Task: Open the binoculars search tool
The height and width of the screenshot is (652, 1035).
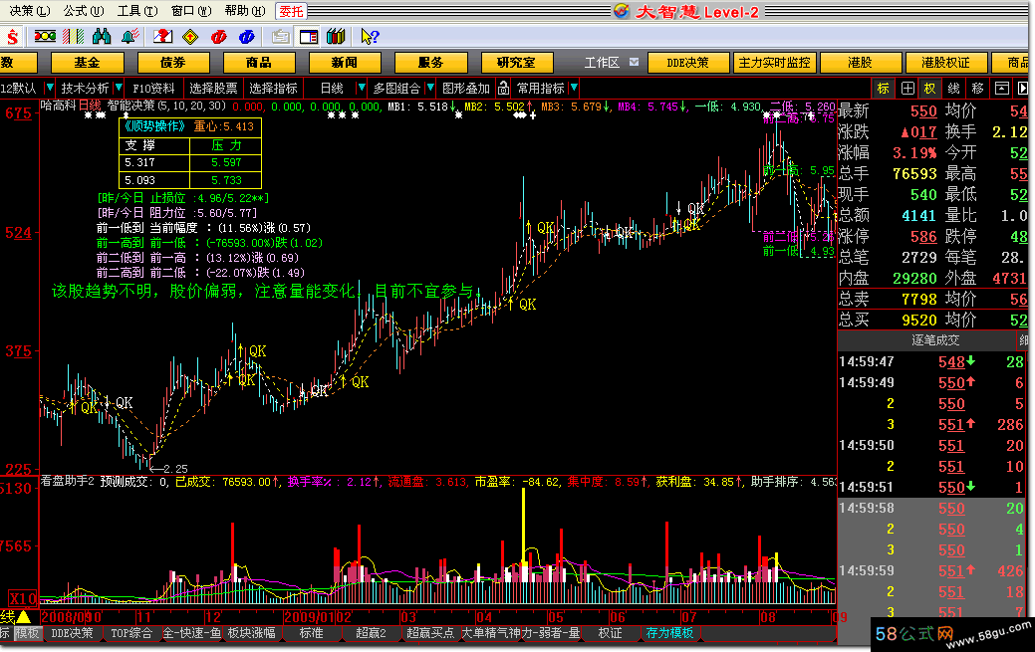Action: click(102, 36)
